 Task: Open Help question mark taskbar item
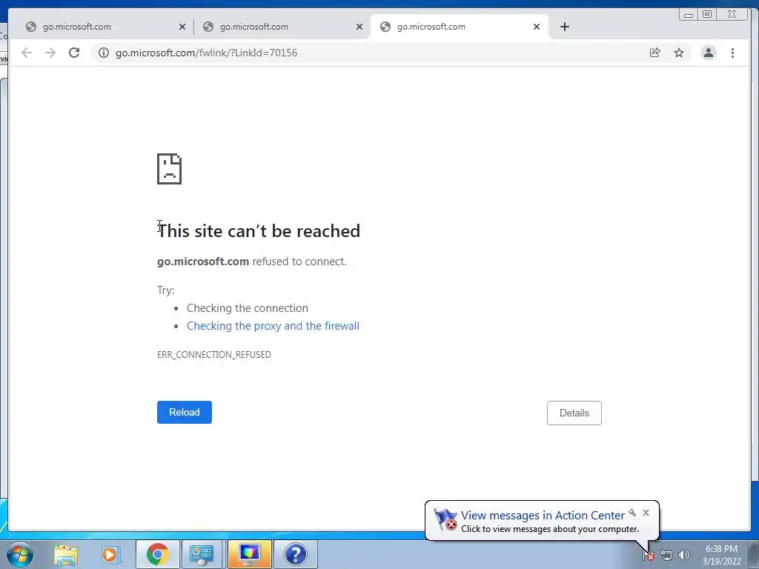click(x=295, y=554)
